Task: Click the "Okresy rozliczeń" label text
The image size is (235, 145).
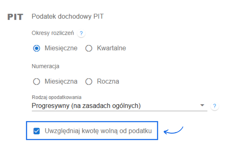Action: pos(53,33)
